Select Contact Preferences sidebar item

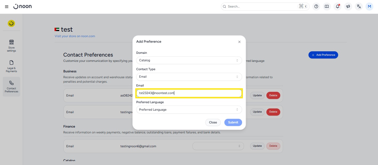(x=11, y=87)
